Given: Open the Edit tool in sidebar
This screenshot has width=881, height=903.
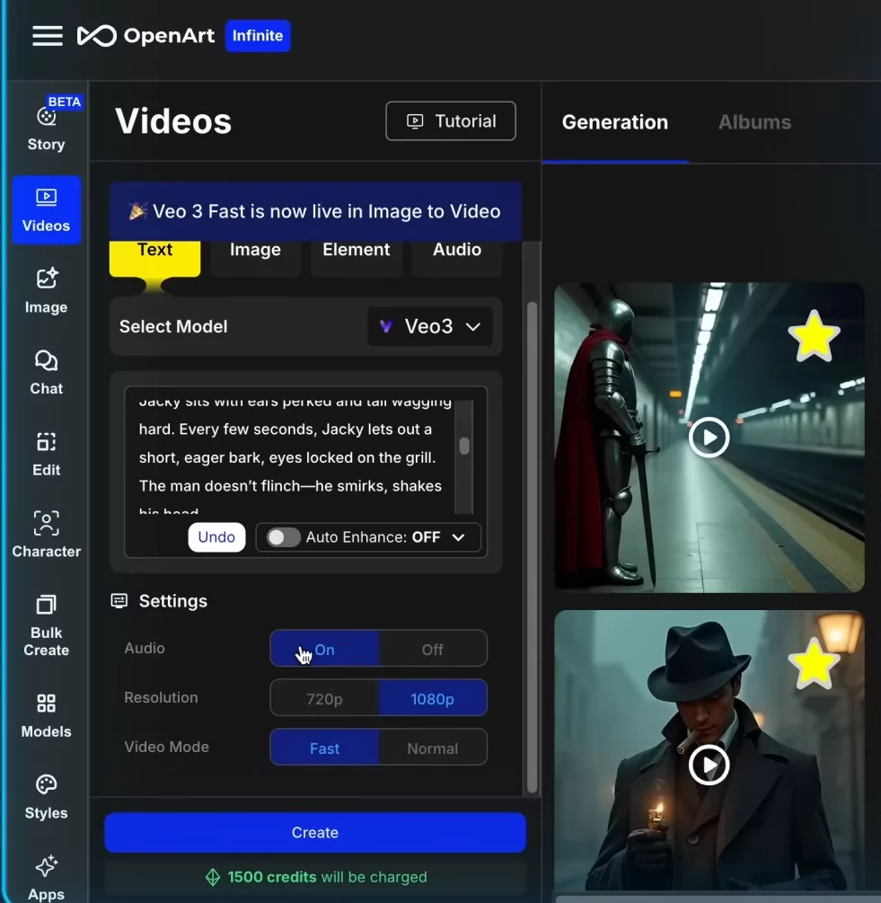Looking at the screenshot, I should pos(46,453).
